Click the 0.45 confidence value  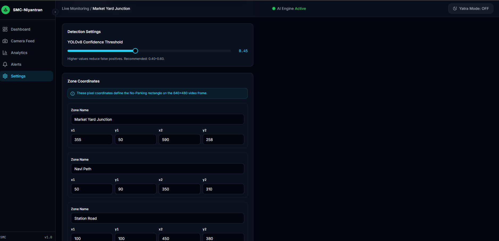[x=243, y=51]
